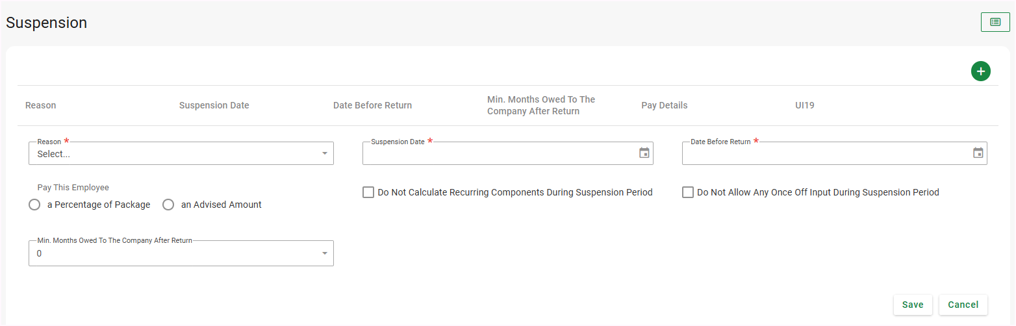Click the Date Before Return column header
The width and height of the screenshot is (1016, 326).
click(372, 105)
